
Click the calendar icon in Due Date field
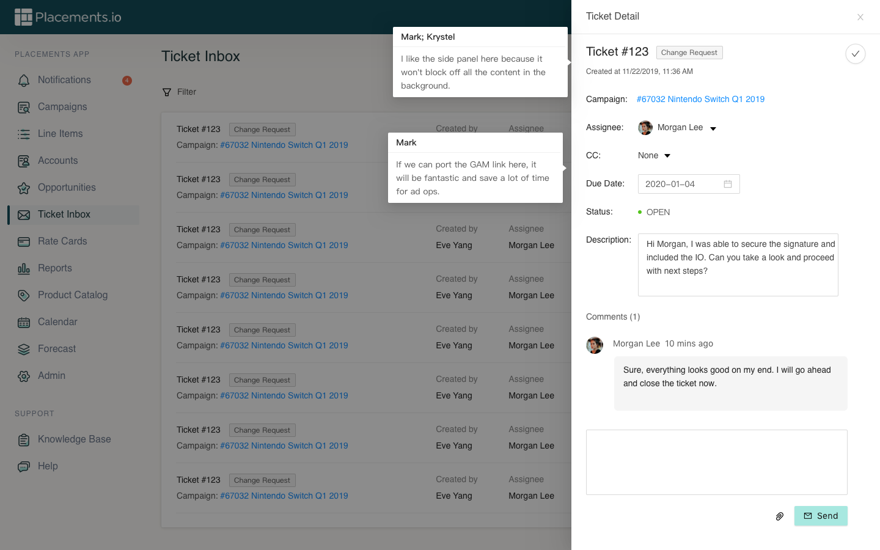click(727, 184)
